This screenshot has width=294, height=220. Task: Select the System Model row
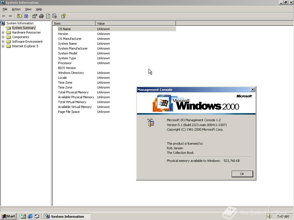point(117,53)
